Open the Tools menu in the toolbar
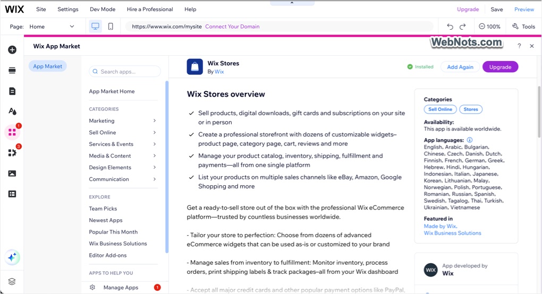 click(x=524, y=27)
